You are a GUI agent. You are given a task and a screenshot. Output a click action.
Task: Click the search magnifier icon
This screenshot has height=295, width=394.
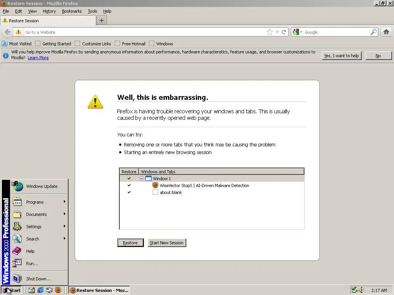[x=374, y=32]
